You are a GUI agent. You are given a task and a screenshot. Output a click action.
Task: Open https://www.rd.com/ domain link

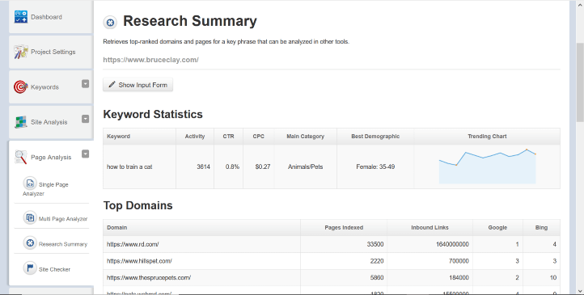(133, 244)
